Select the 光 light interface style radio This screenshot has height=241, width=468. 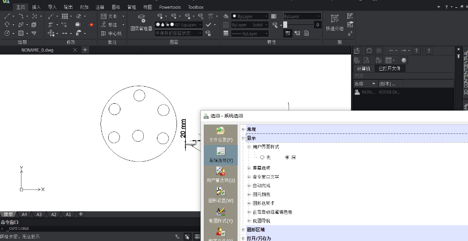262,157
